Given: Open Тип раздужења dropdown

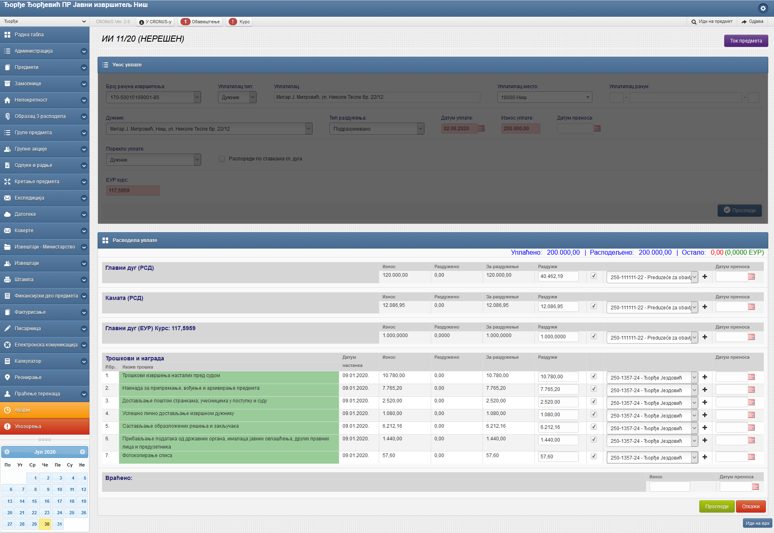Looking at the screenshot, I should point(376,129).
